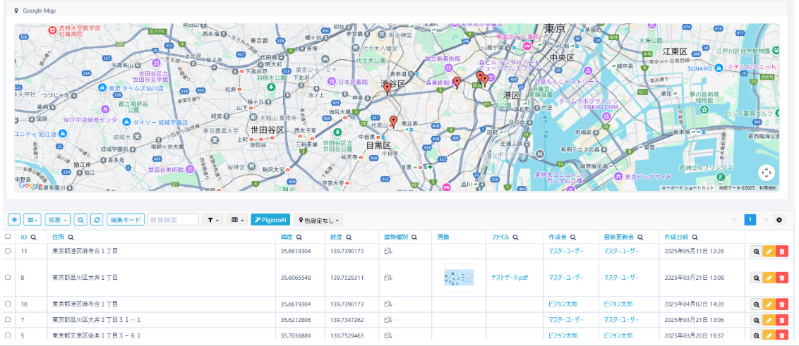View details of row ID 10 via magnifier
The image size is (799, 346).
pos(756,304)
